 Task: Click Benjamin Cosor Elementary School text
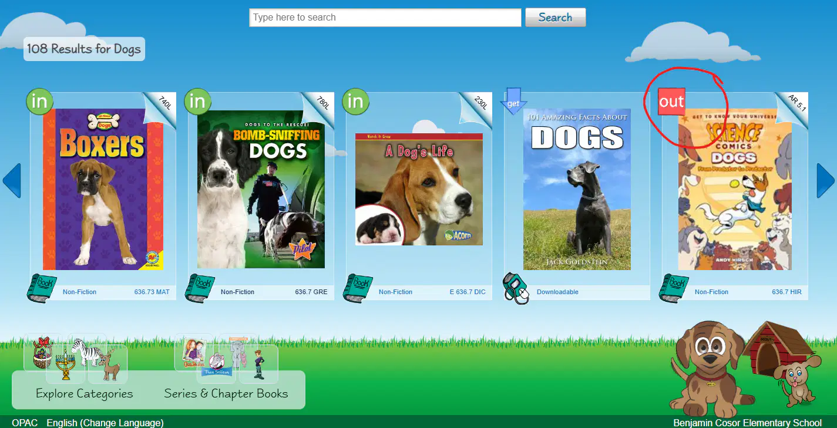point(748,423)
